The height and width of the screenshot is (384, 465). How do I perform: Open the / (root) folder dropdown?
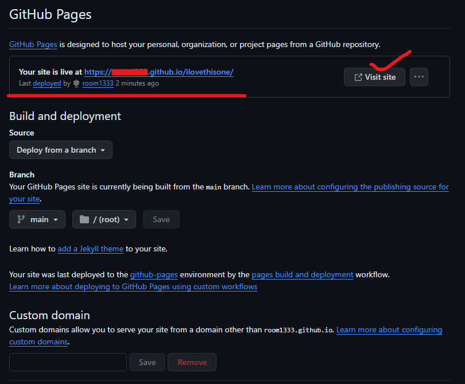(104, 219)
